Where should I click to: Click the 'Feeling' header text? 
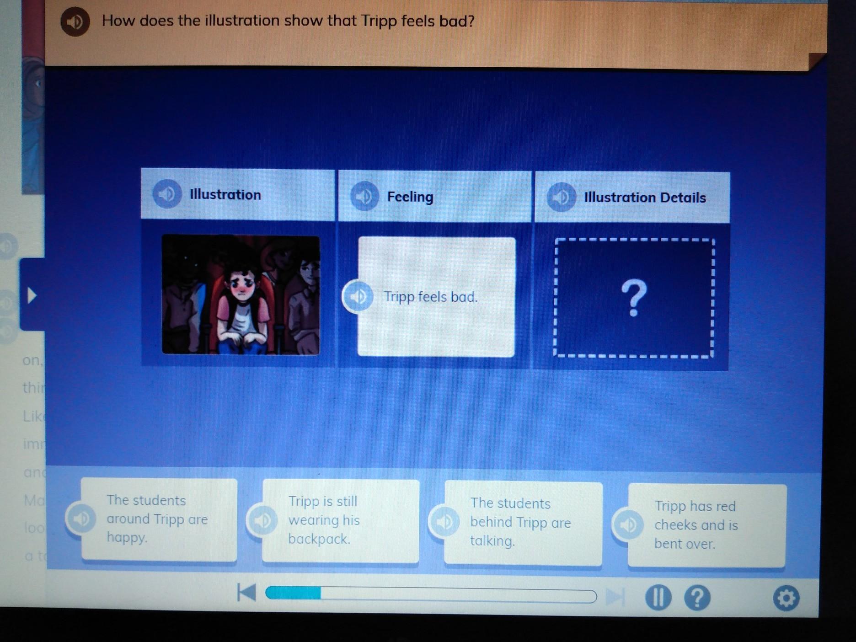click(410, 197)
